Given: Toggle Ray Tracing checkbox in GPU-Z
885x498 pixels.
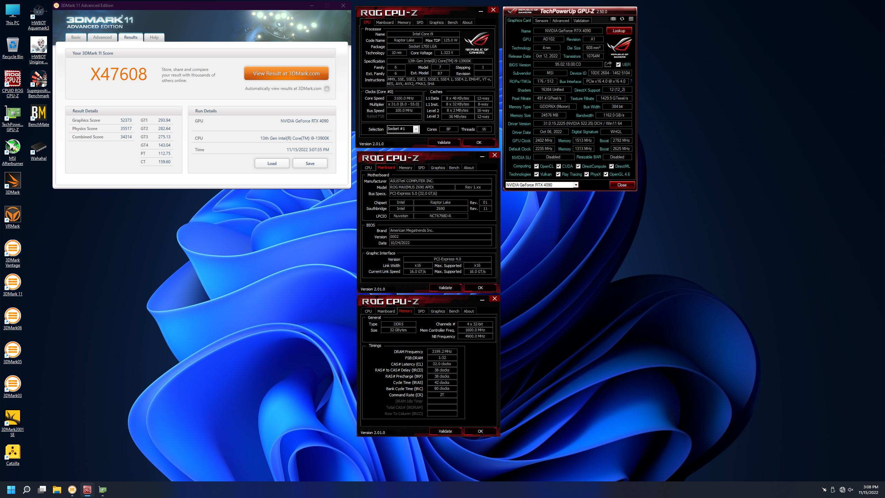Looking at the screenshot, I should [558, 174].
